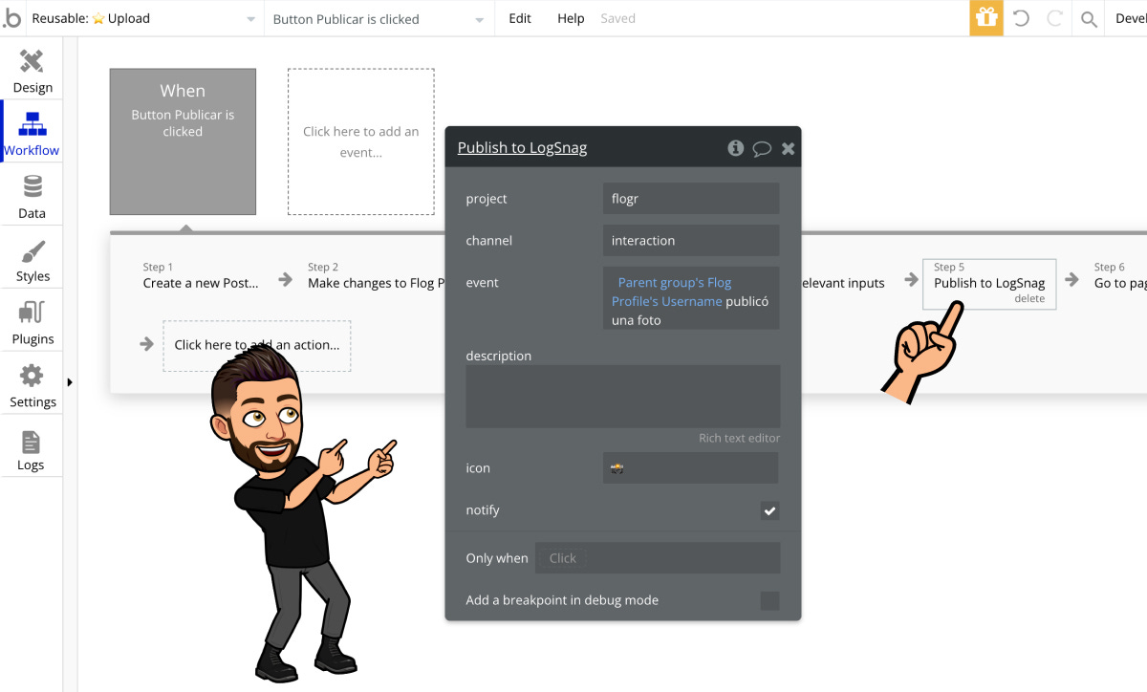Select the When Button Publicar is clicked event
The height and width of the screenshot is (692, 1147).
(x=183, y=141)
